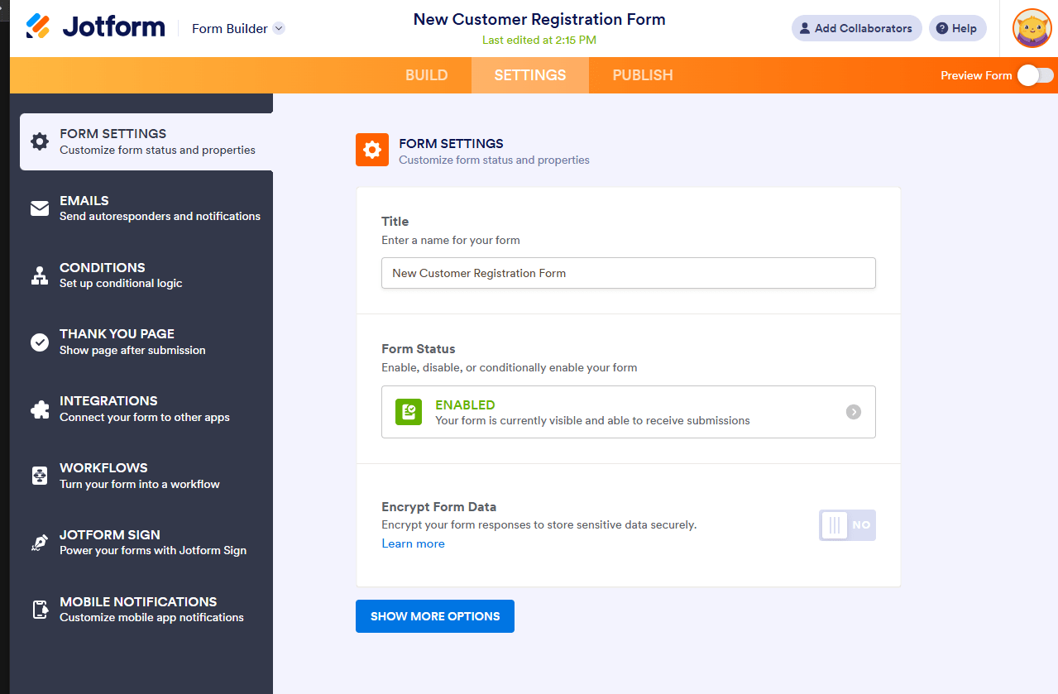Open the WORKFLOWS section
1058x694 pixels.
(x=146, y=476)
